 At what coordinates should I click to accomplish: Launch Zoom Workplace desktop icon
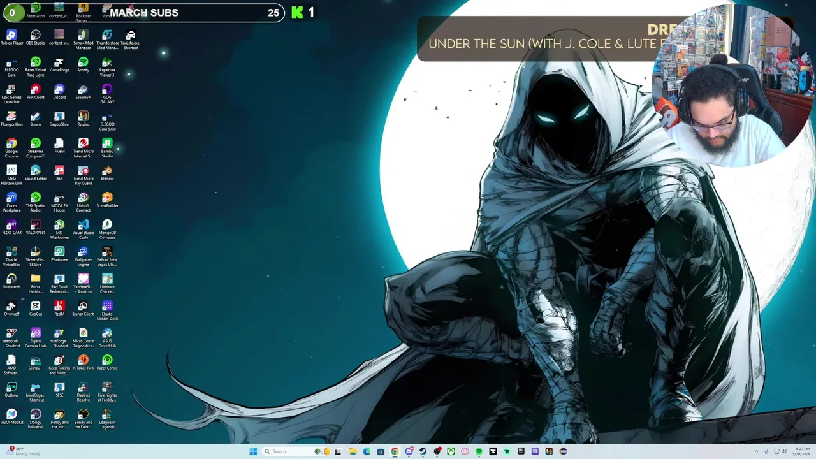click(11, 202)
